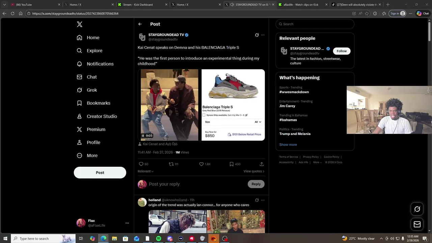Open the More footer links dropdown

coord(318,162)
